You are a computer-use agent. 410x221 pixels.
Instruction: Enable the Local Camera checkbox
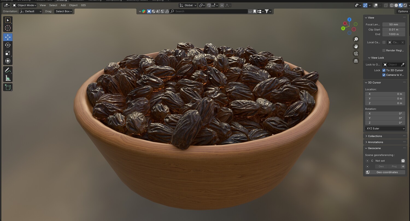[x=384, y=43]
